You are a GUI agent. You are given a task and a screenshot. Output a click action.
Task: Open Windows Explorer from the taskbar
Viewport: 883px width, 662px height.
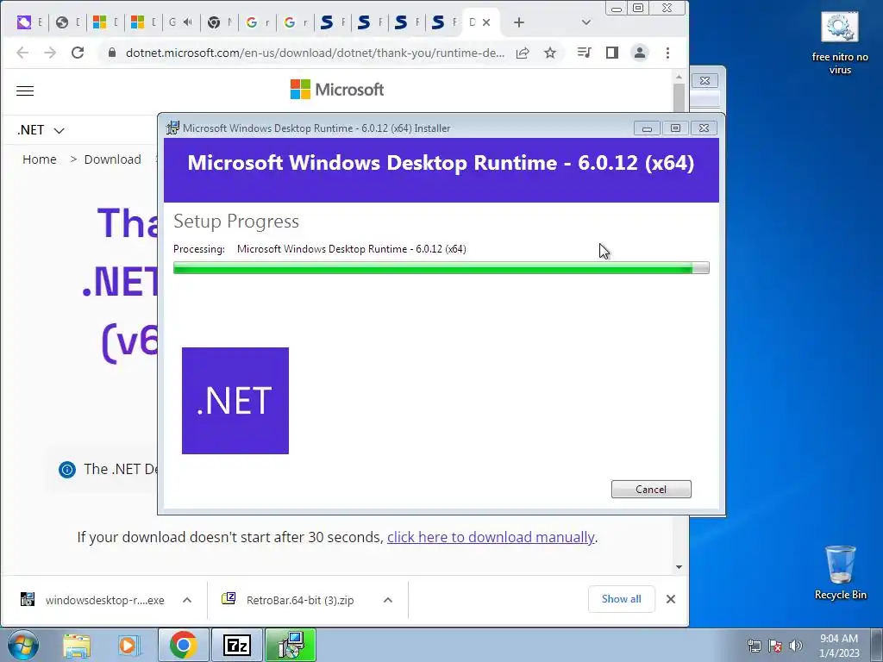[x=77, y=646]
